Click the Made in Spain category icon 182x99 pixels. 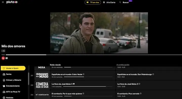click(x=4, y=68)
